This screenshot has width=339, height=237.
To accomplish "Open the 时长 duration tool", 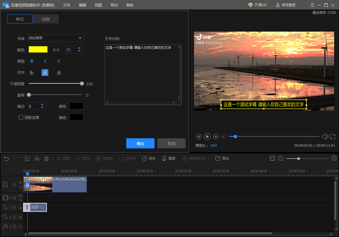I will pyautogui.click(x=149, y=159).
